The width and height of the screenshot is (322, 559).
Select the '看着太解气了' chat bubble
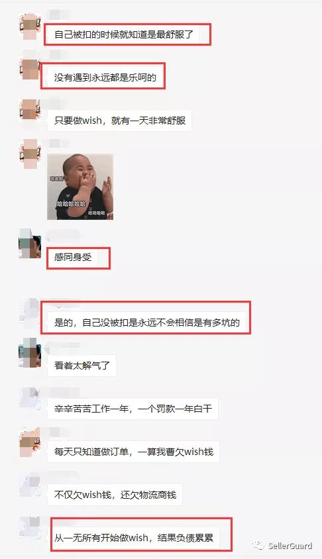(x=81, y=366)
